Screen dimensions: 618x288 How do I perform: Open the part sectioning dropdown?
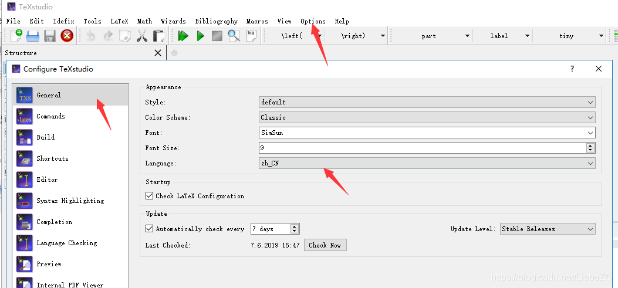[433, 36]
